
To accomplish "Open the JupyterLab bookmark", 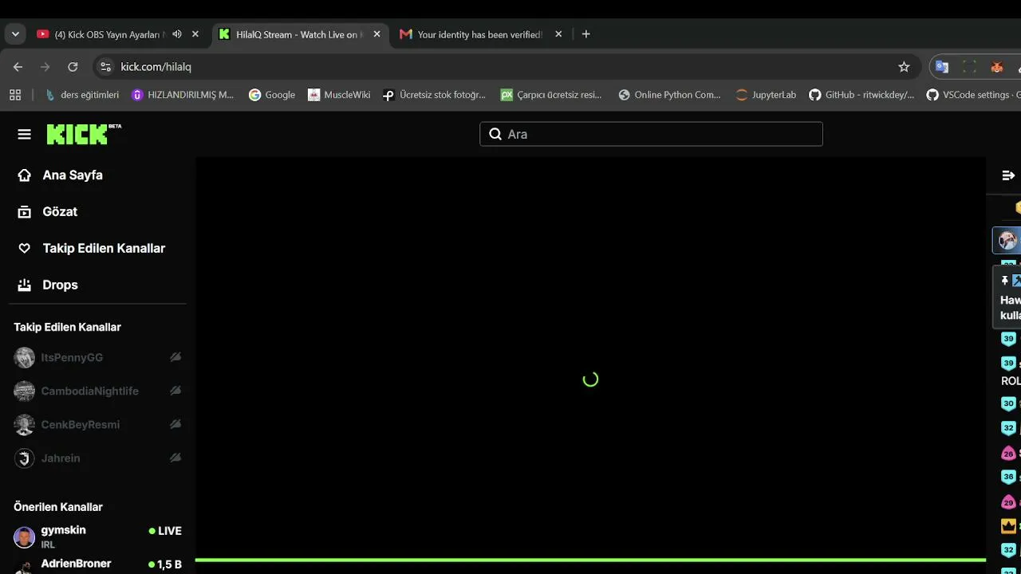I will 766,95.
